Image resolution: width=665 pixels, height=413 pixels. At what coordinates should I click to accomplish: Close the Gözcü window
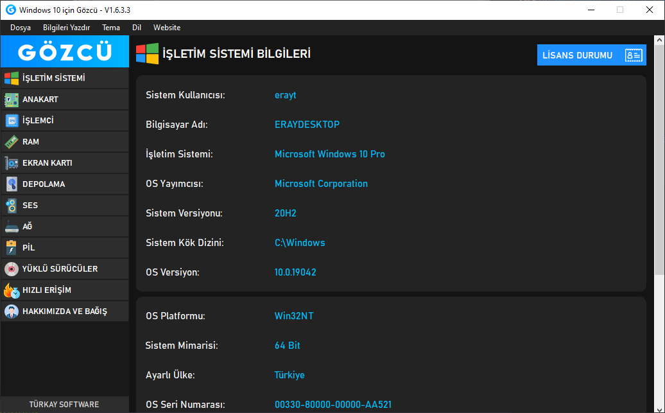point(650,10)
